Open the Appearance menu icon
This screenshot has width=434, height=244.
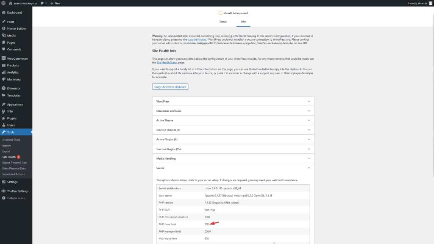[4, 104]
